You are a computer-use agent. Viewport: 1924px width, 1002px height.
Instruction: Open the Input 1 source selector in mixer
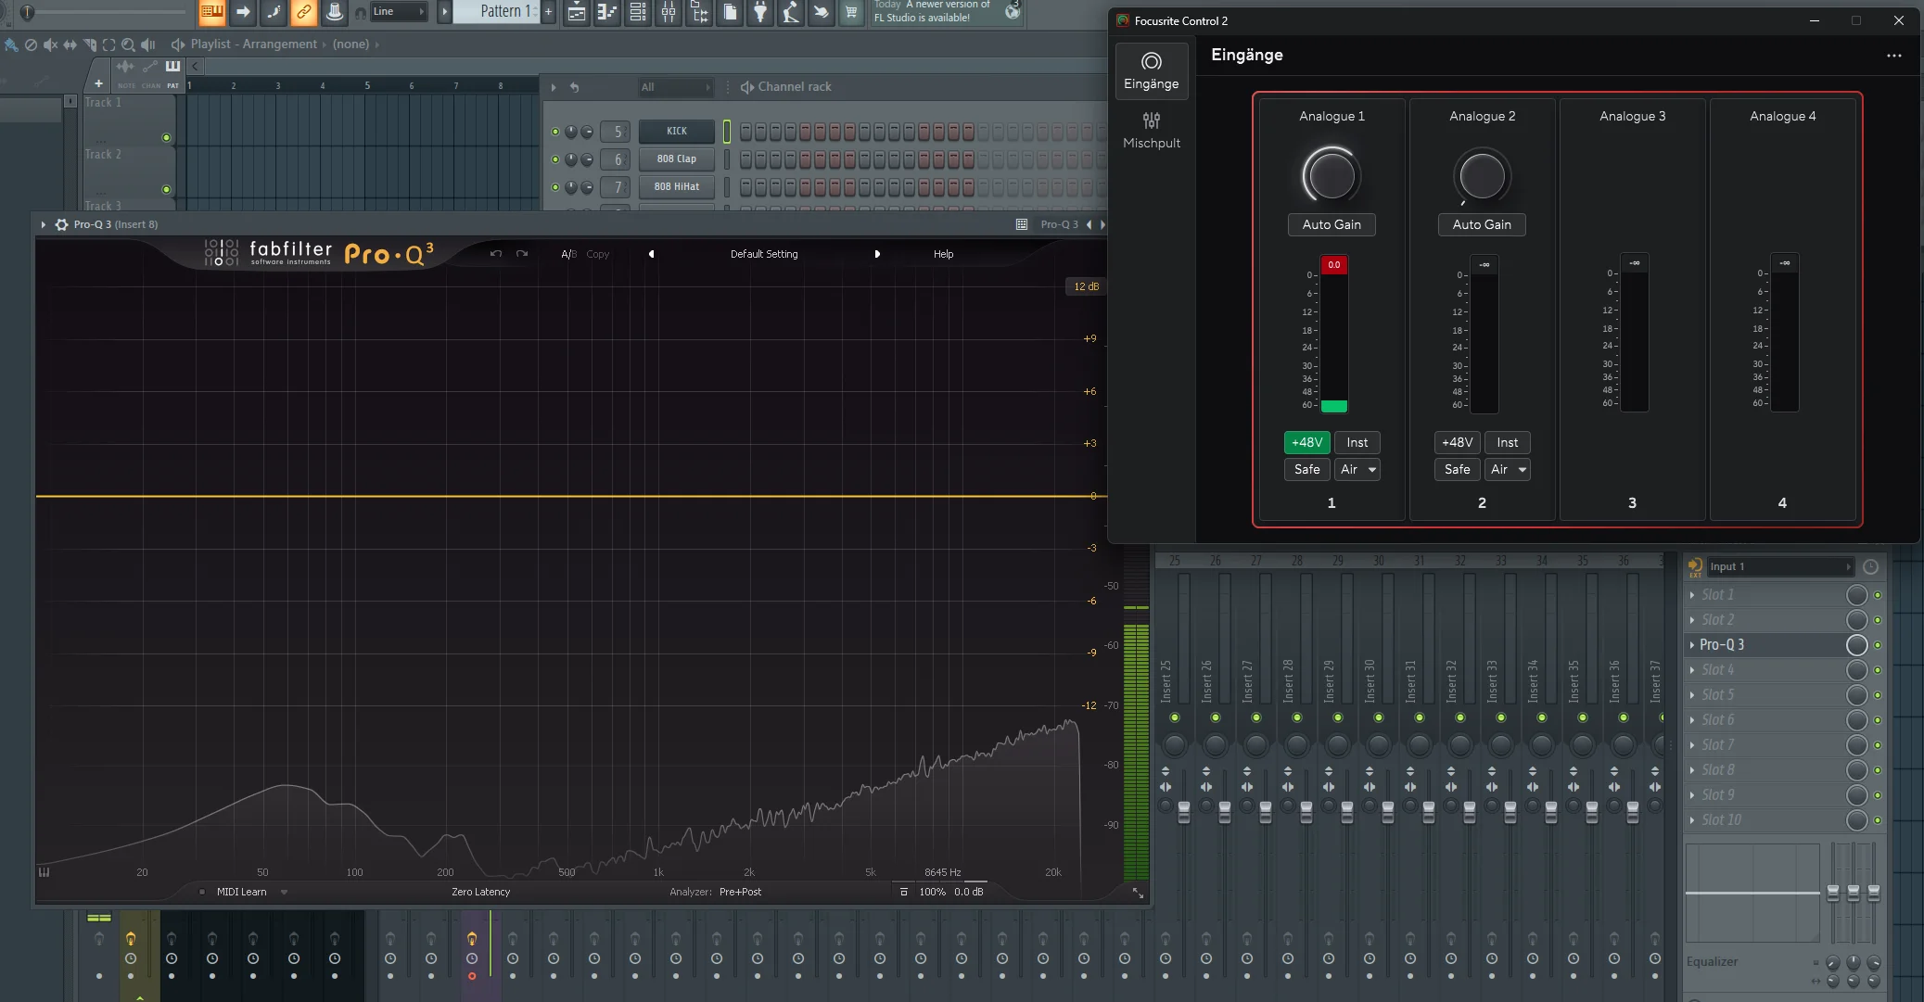click(x=1779, y=566)
